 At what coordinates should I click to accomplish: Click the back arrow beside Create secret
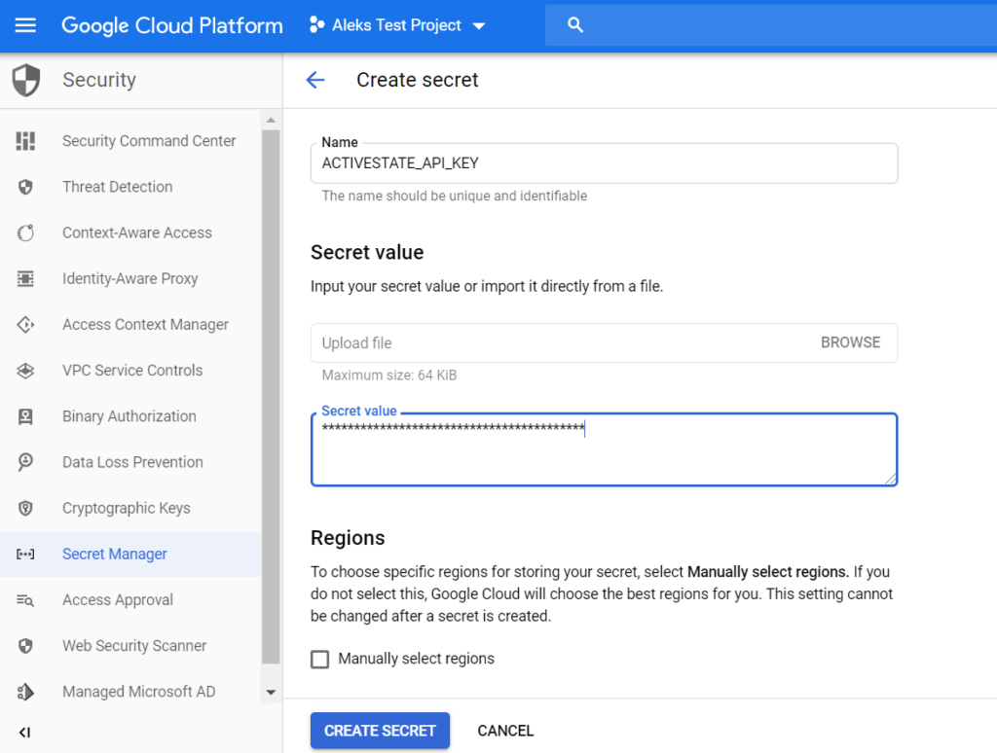[x=314, y=80]
